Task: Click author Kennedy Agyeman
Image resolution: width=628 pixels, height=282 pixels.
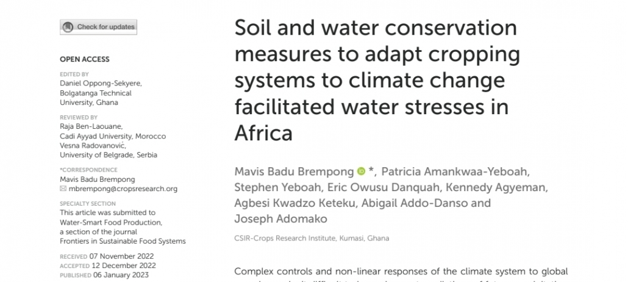Action: point(496,187)
